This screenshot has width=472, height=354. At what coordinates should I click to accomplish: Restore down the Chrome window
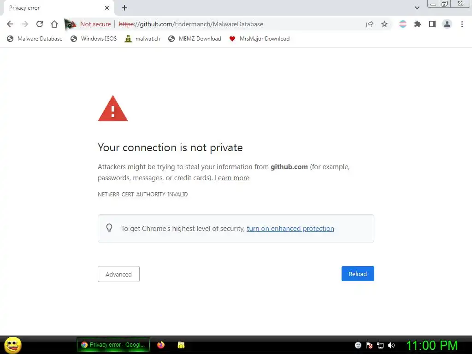point(444,4)
